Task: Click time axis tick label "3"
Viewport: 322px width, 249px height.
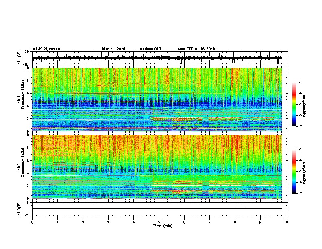Action: [x=108, y=222]
